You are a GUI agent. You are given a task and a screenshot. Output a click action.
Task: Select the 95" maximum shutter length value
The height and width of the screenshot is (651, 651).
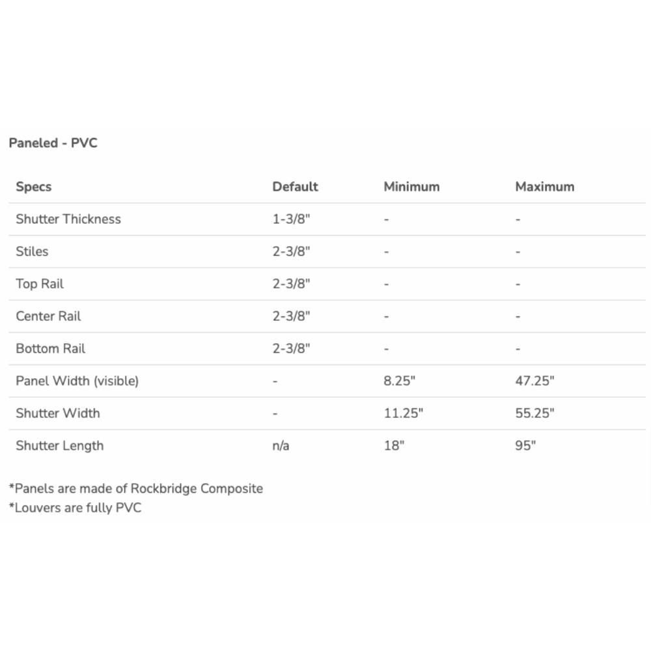525,446
